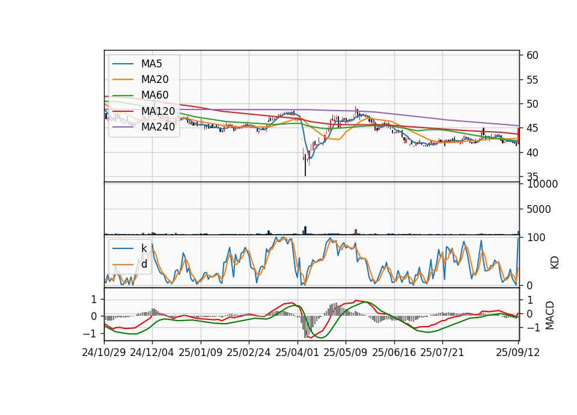Click the 24/10/29 date axis label
This screenshot has height=415, width=577.
tap(104, 352)
